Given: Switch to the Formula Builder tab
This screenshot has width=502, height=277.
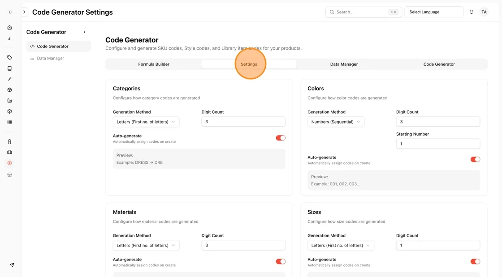Looking at the screenshot, I should (x=154, y=64).
